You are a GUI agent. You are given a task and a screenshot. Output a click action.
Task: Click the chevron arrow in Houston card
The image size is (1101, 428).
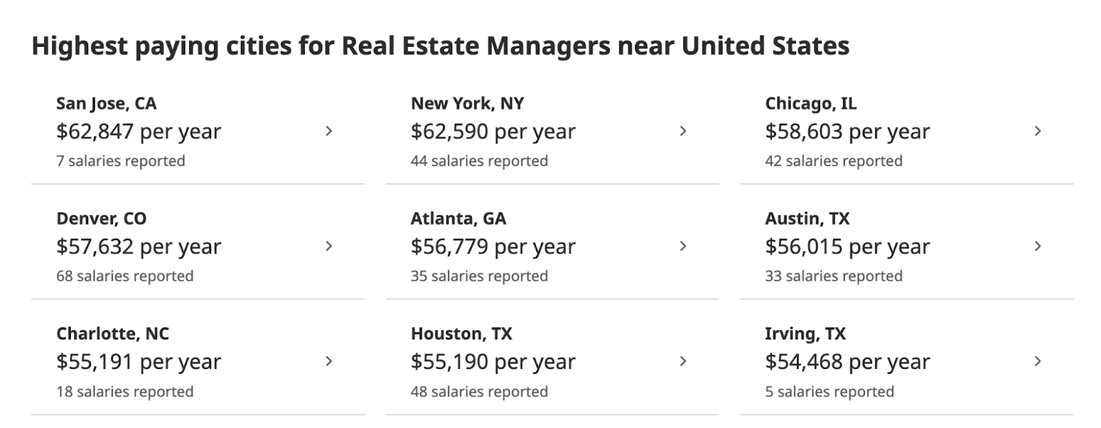683,361
